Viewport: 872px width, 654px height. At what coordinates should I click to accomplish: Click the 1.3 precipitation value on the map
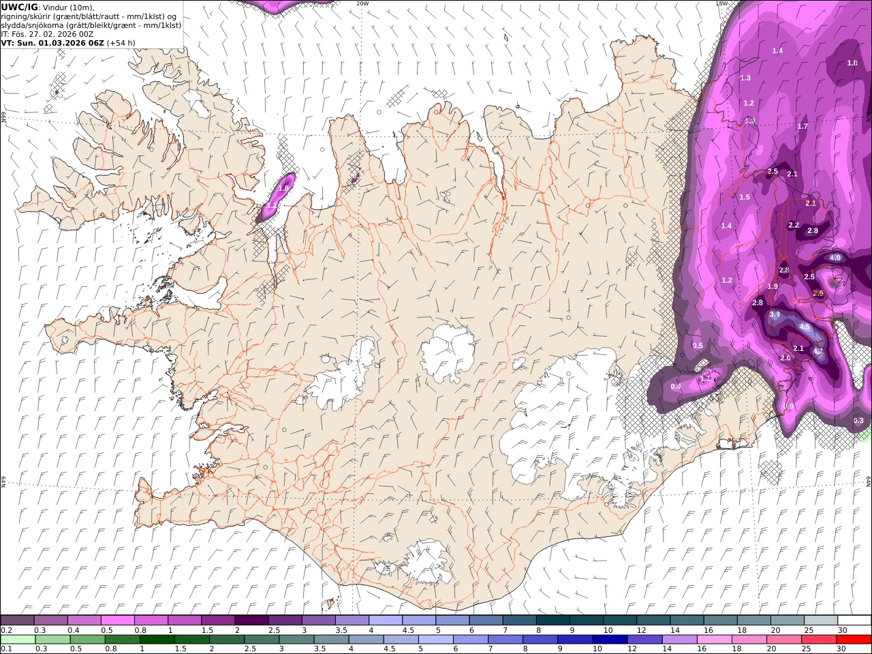pyautogui.click(x=745, y=78)
